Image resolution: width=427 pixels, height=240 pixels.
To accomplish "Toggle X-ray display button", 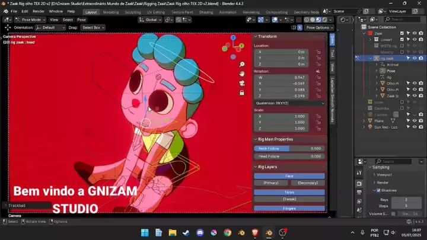I will coord(299,20).
